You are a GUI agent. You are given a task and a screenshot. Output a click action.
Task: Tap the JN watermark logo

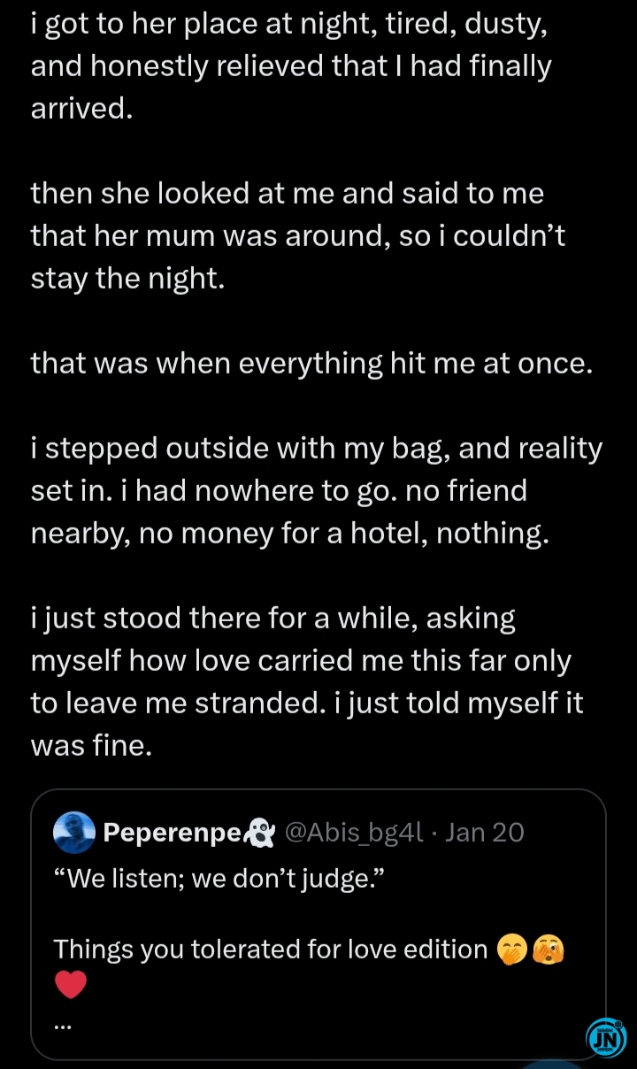click(x=606, y=1038)
